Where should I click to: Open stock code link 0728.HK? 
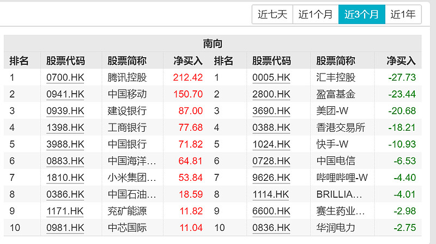(271, 161)
